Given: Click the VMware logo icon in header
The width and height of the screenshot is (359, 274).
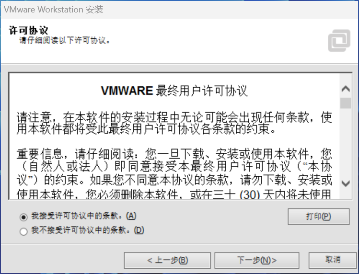Looking at the screenshot, I should click(339, 41).
